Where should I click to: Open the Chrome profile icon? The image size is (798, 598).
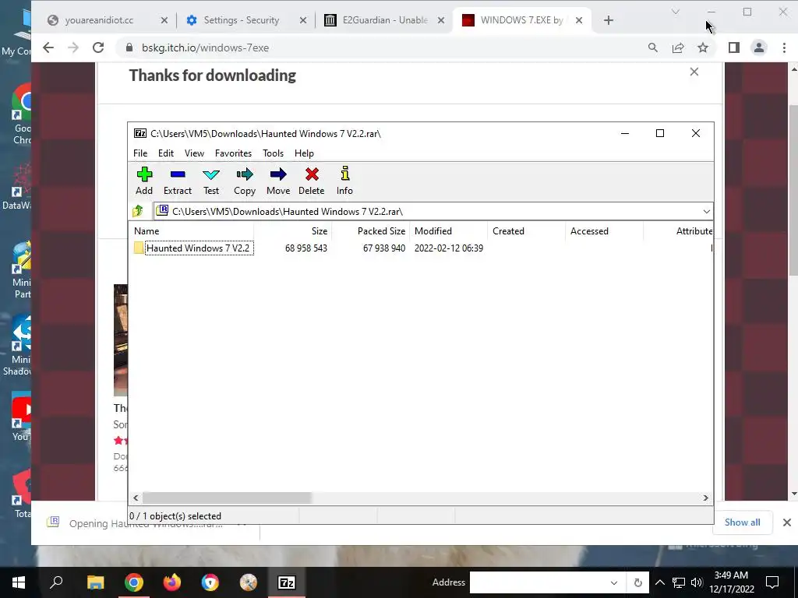coord(759,47)
